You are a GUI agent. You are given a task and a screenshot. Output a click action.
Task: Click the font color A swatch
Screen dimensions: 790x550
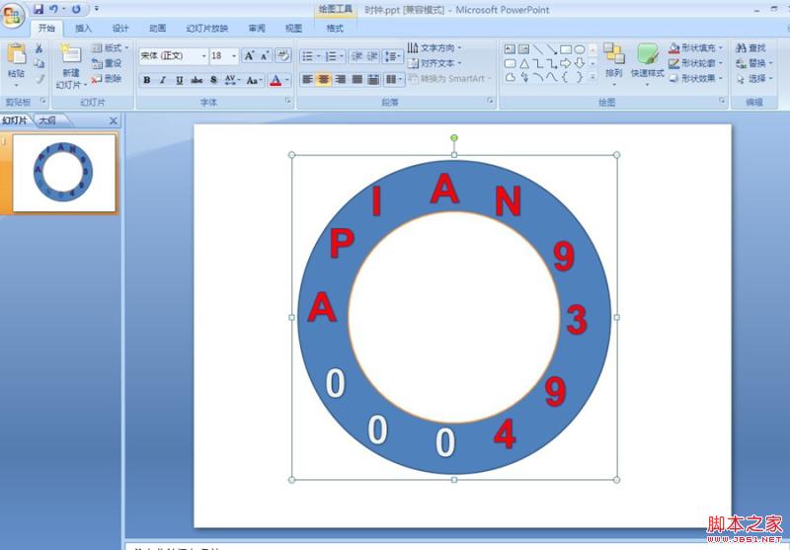[276, 80]
